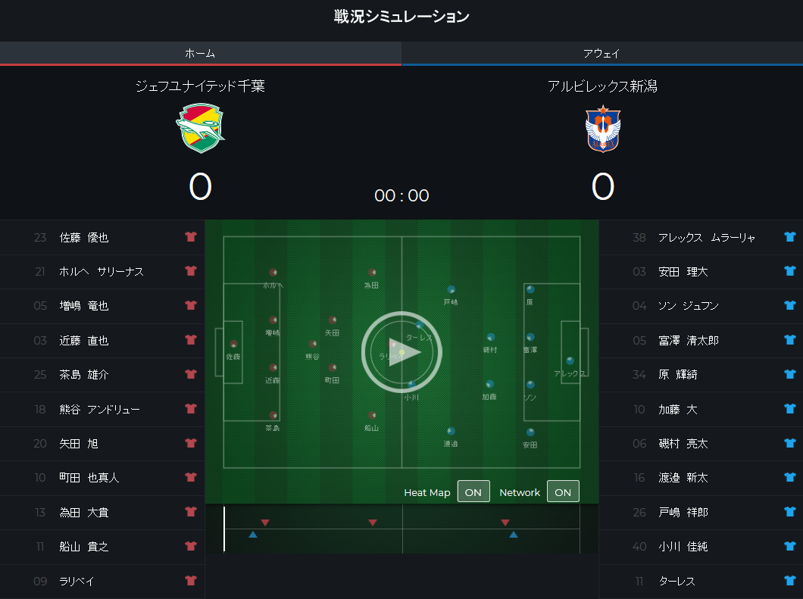Click the rightmost blue triangle timeline marker
The width and height of the screenshot is (803, 599).
[x=514, y=535]
